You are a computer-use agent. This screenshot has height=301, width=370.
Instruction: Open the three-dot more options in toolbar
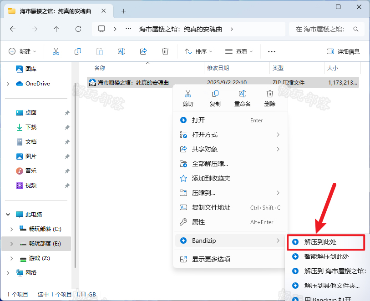[272, 52]
